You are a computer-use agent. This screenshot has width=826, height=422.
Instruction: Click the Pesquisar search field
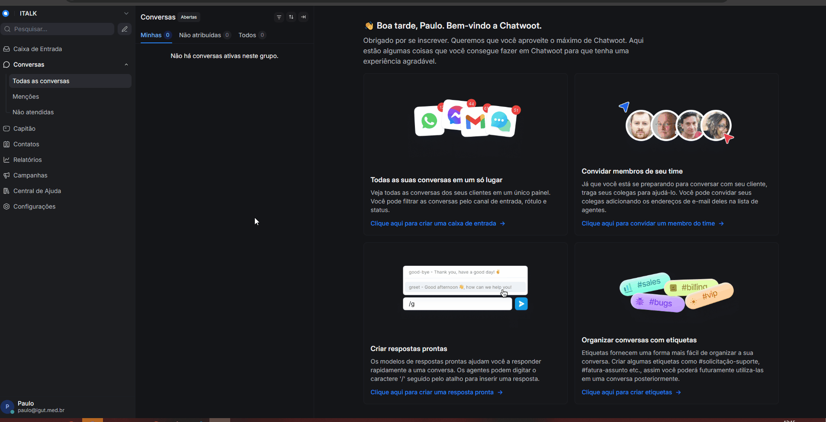(58, 29)
